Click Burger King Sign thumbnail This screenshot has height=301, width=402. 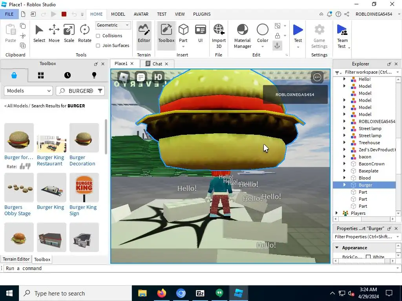click(84, 188)
